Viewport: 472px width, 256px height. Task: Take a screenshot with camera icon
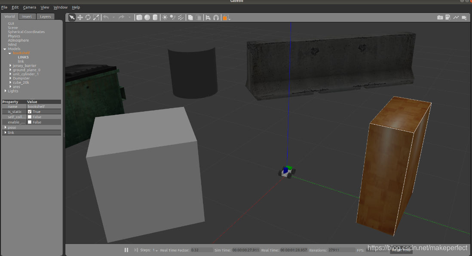[x=440, y=18]
